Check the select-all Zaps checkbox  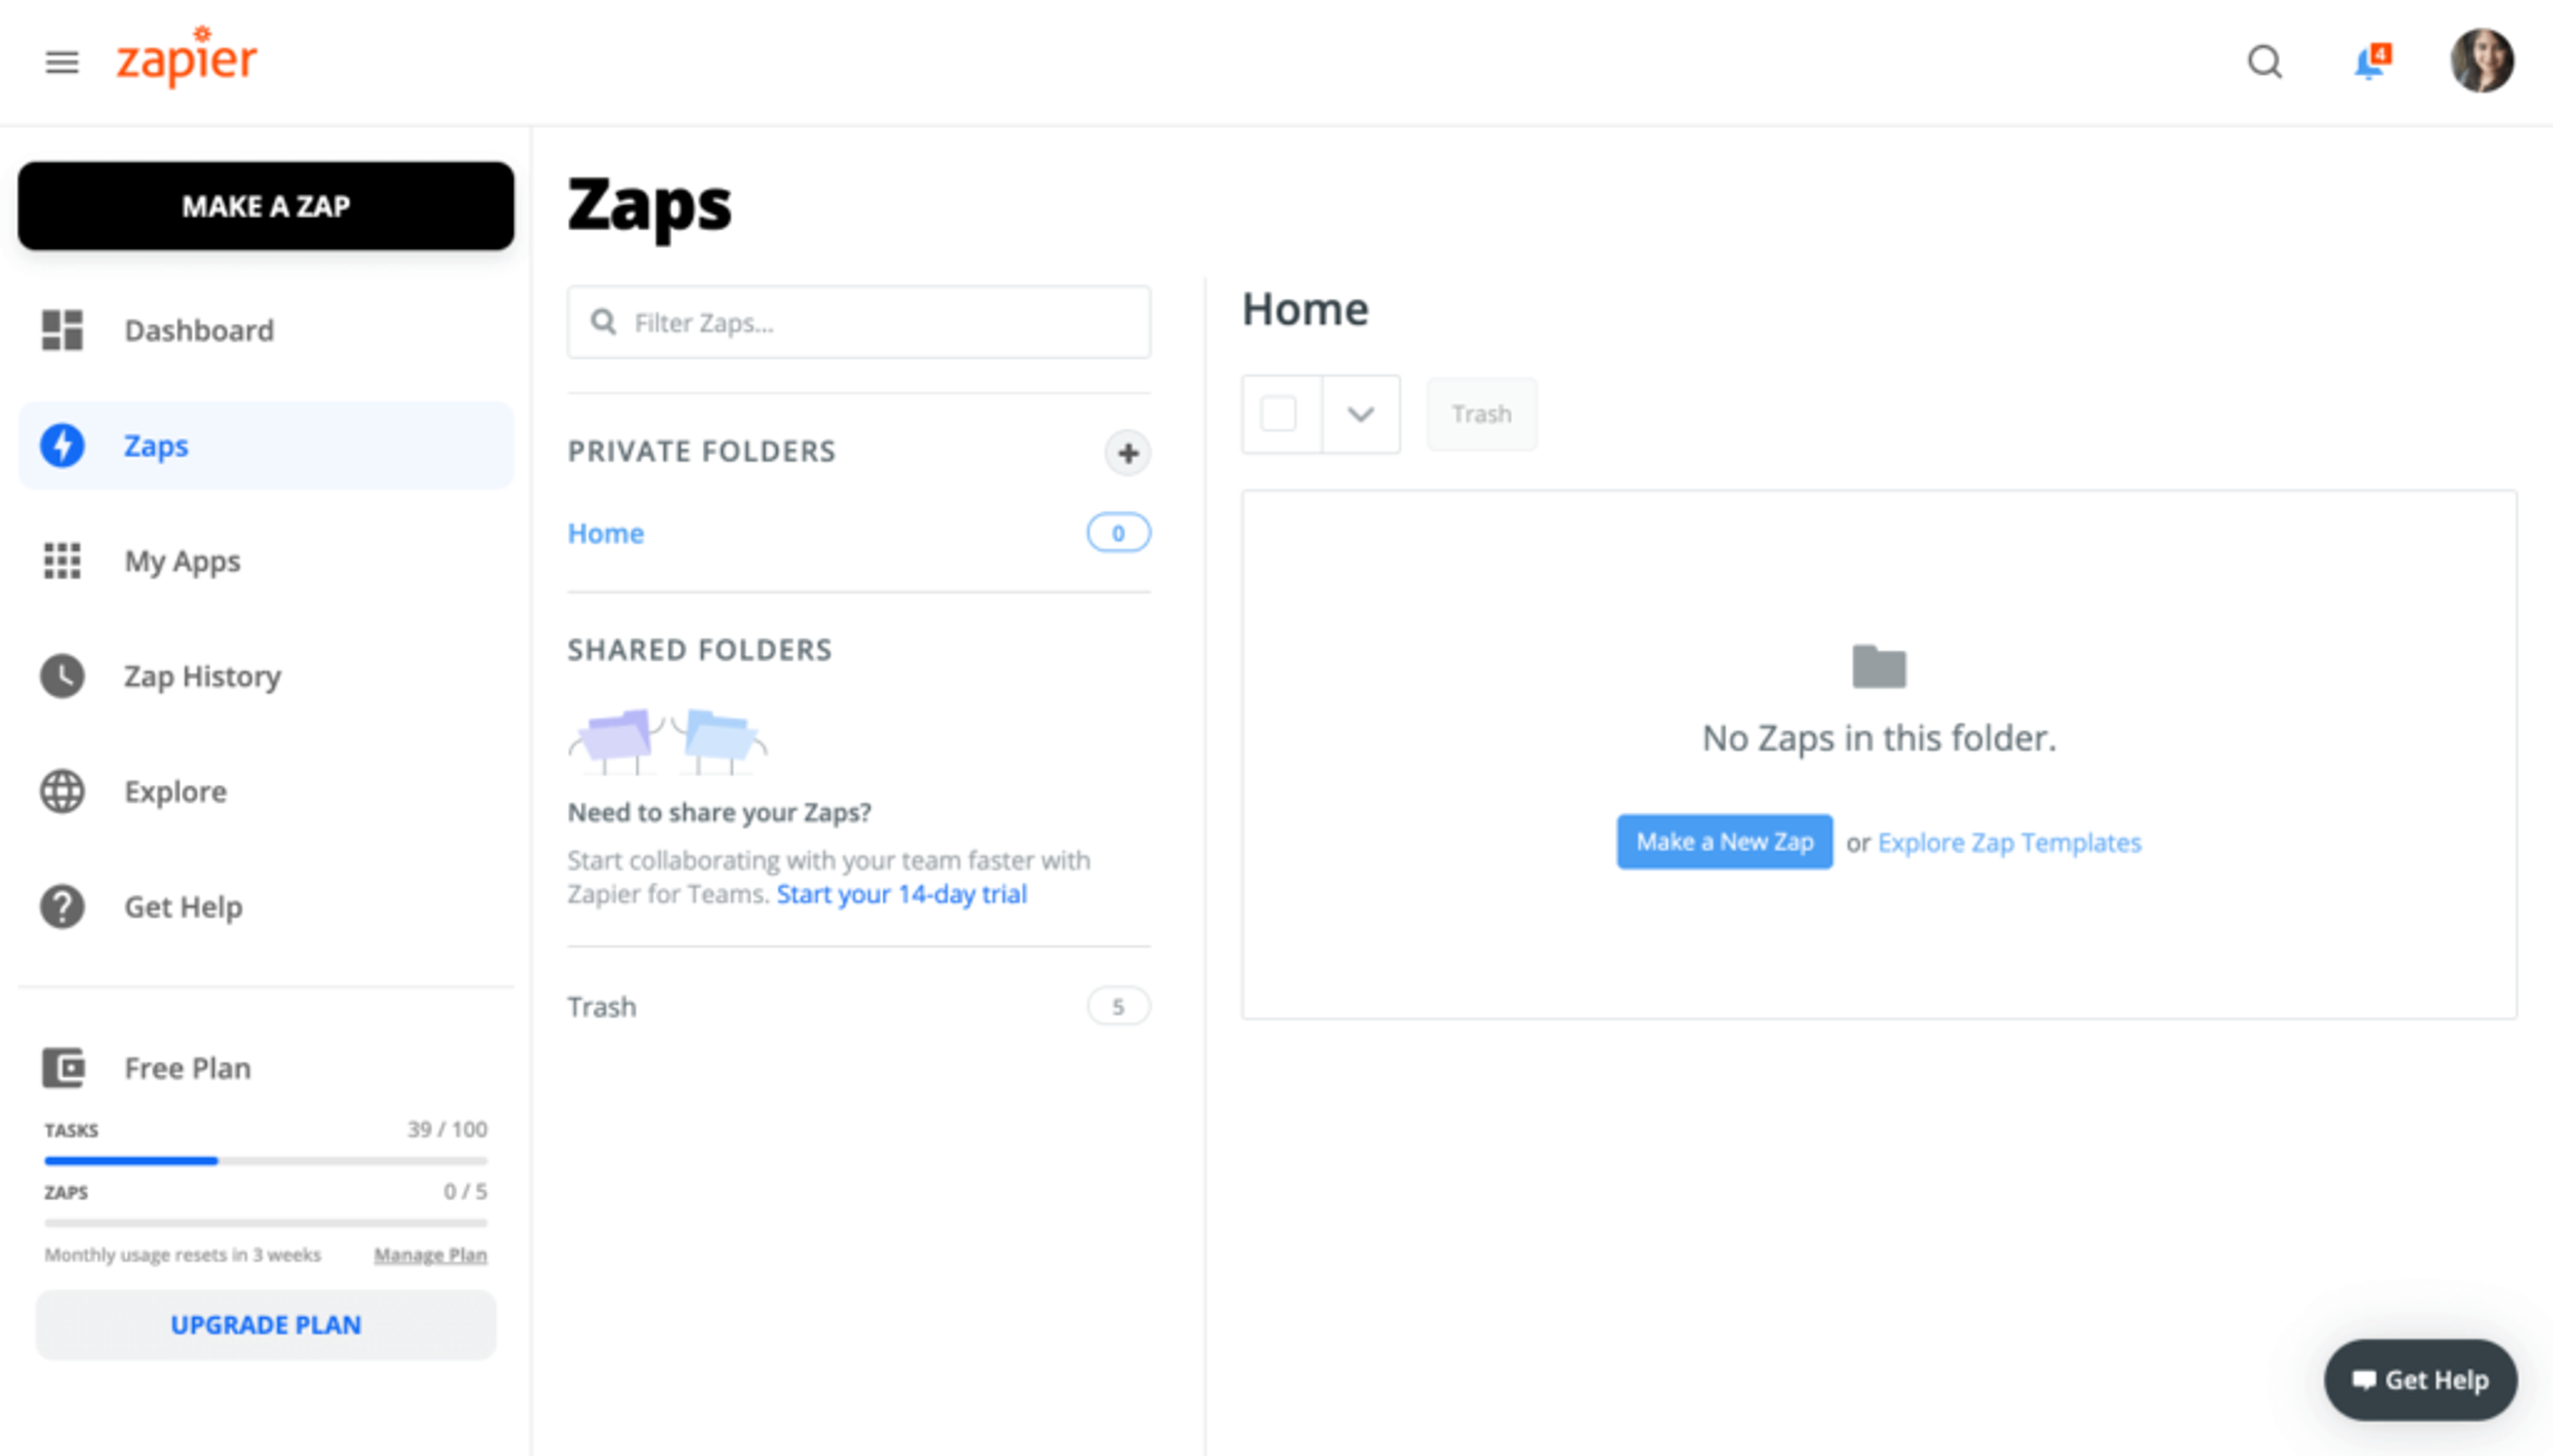1279,413
